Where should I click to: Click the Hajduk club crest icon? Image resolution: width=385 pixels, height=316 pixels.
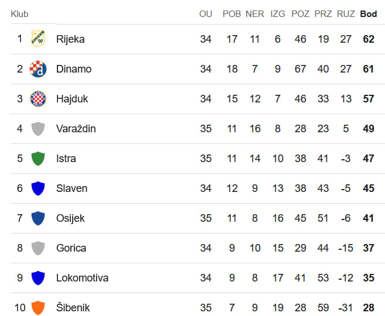(38, 99)
